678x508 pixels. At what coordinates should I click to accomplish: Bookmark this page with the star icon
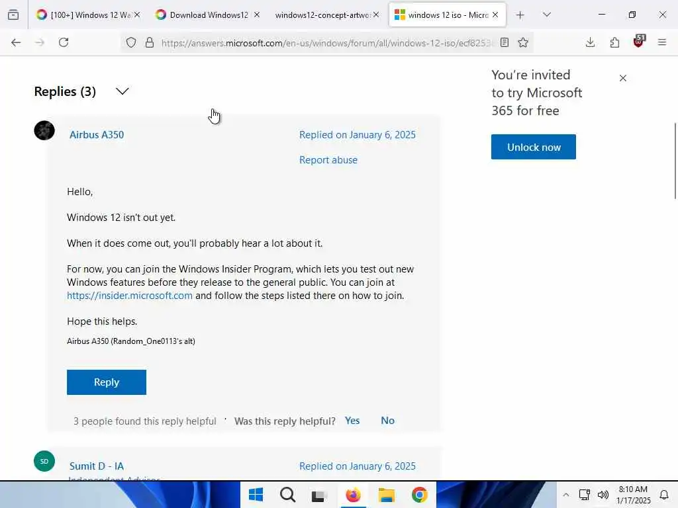tap(523, 42)
